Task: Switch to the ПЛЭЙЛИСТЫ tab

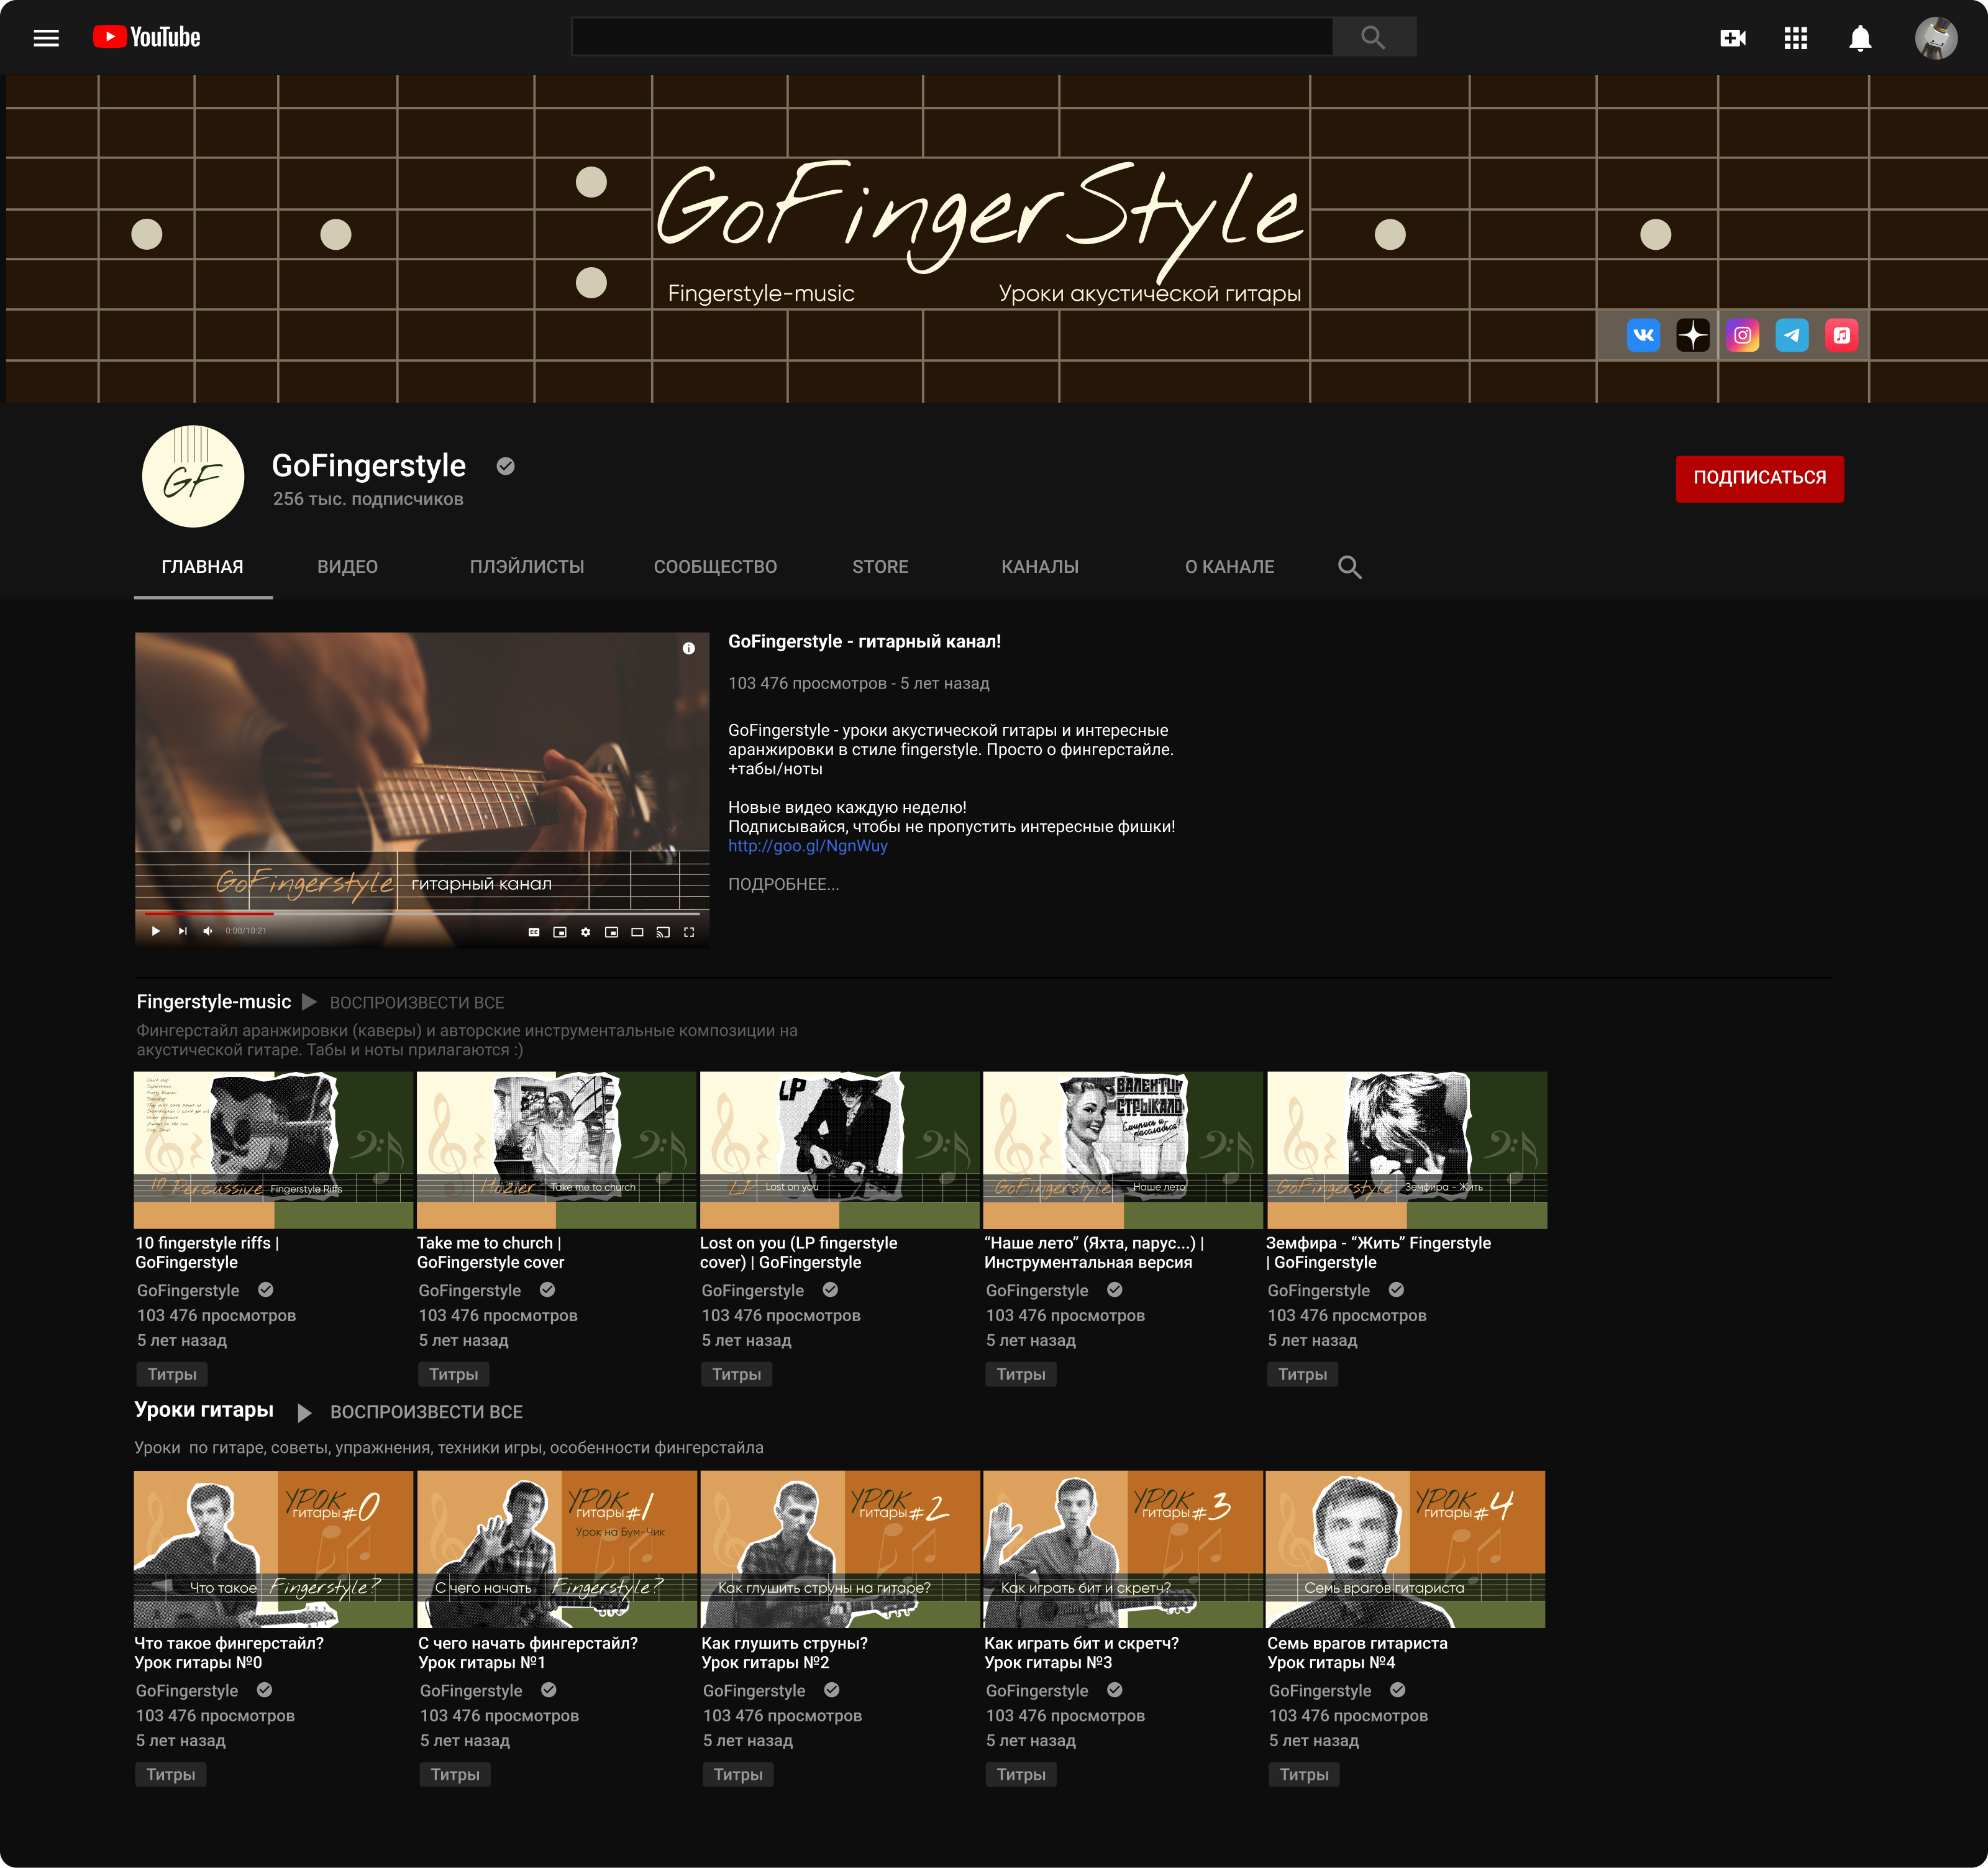Action: point(527,567)
